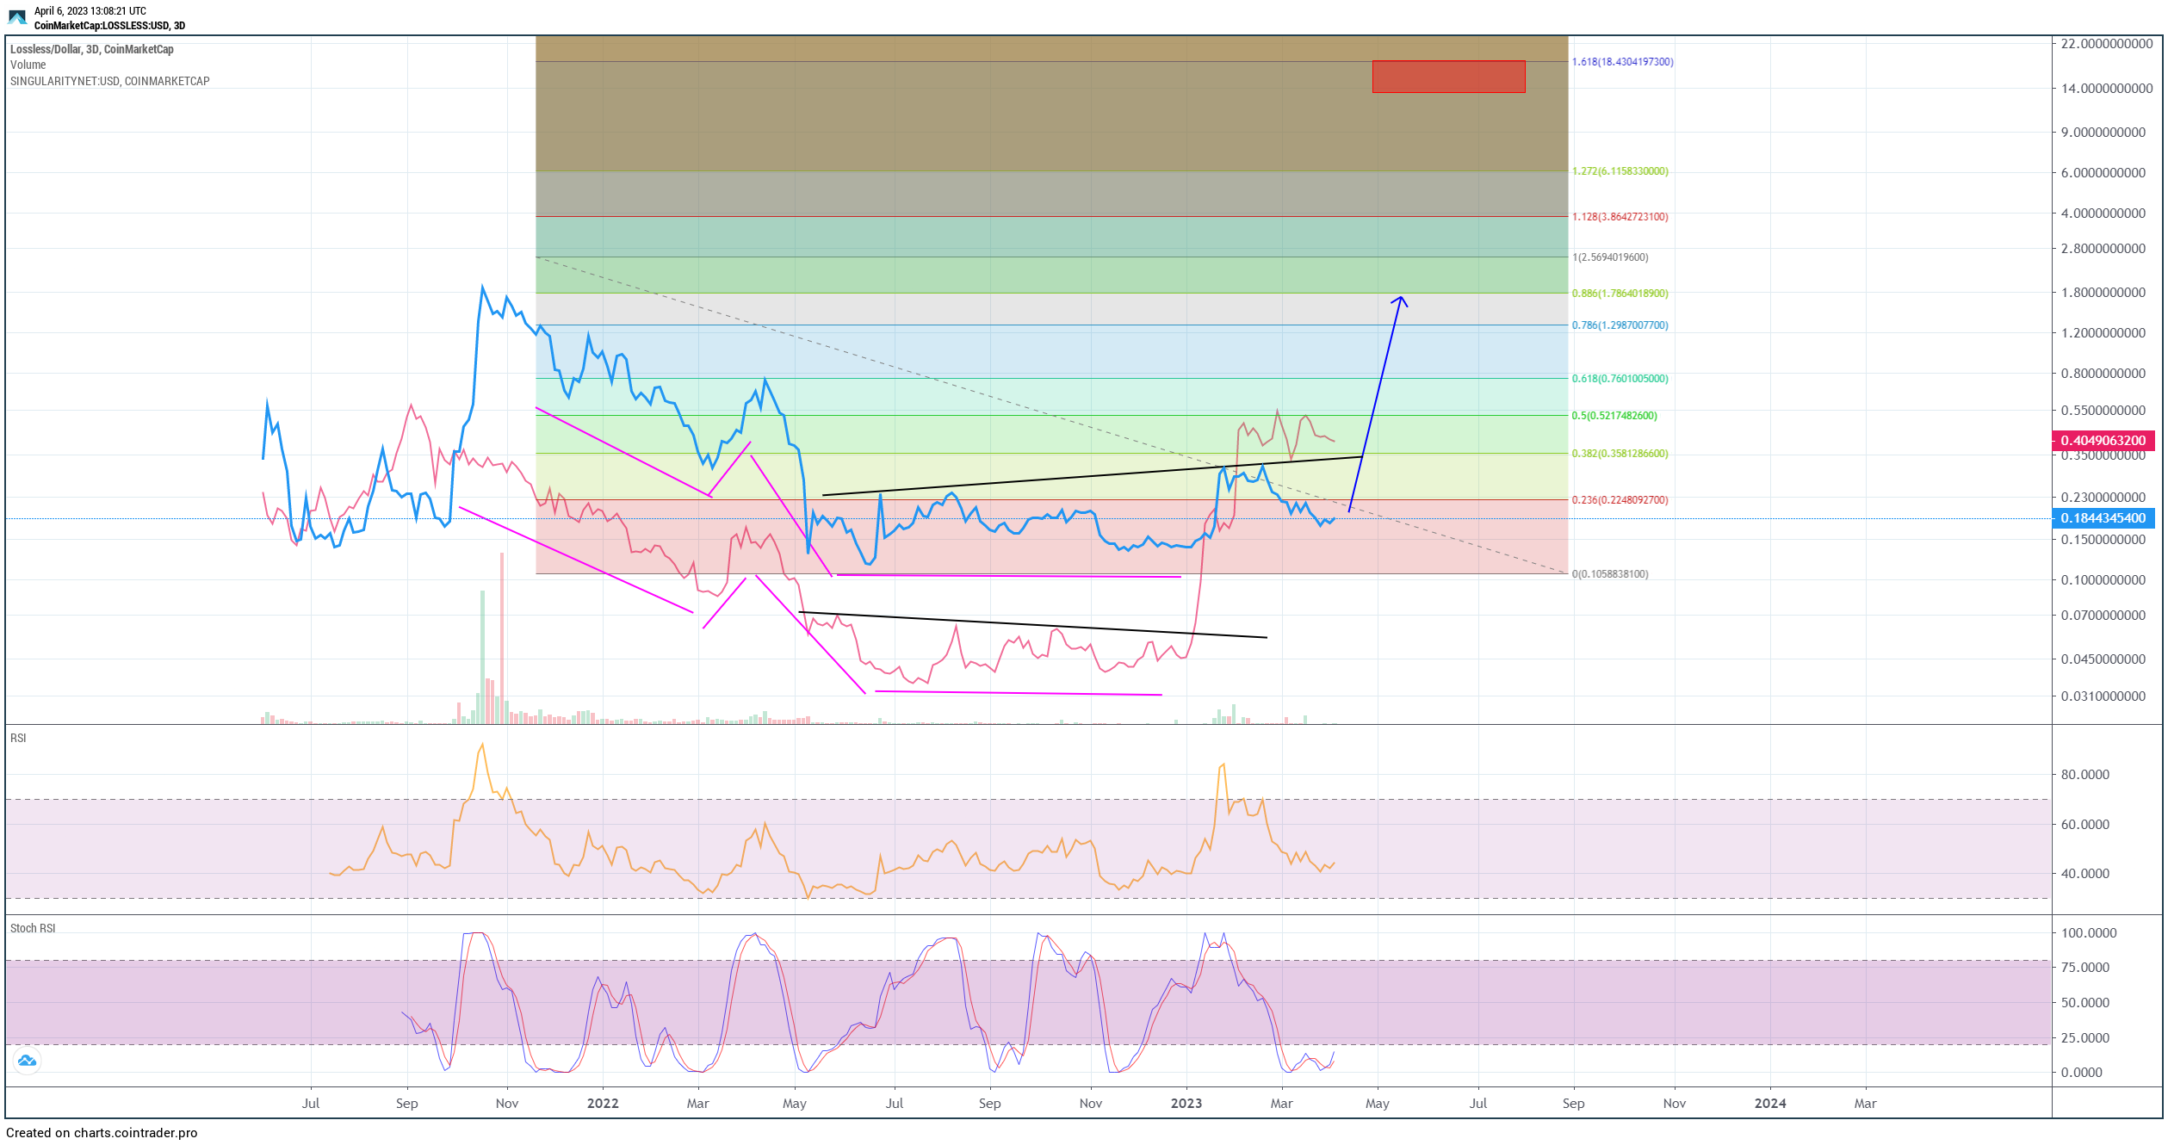Click the Stoch RSI pane label
2168x1145 pixels.
[33, 929]
